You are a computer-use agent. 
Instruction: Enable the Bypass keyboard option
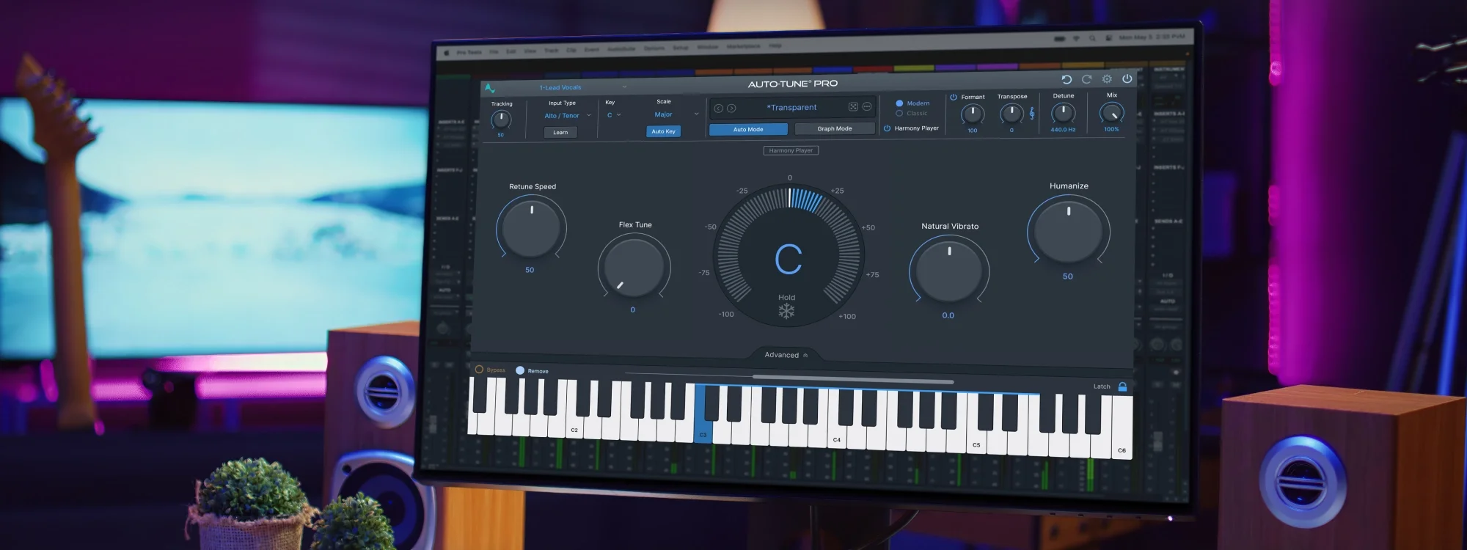tap(479, 370)
